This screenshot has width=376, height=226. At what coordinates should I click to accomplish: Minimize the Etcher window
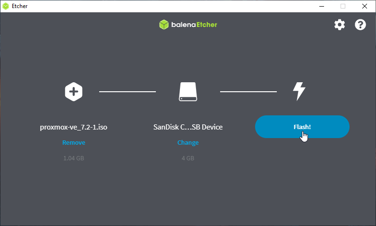click(x=322, y=6)
